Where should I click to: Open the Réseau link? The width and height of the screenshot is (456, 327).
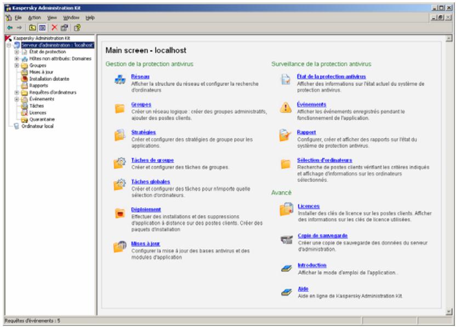(140, 77)
